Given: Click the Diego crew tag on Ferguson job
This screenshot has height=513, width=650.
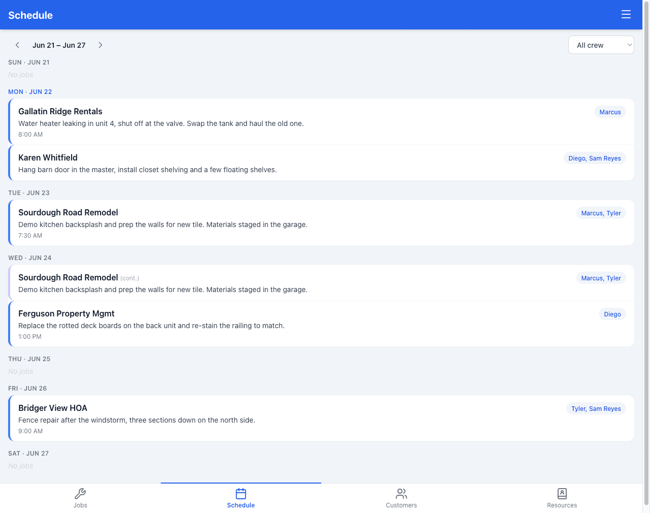Looking at the screenshot, I should (612, 314).
